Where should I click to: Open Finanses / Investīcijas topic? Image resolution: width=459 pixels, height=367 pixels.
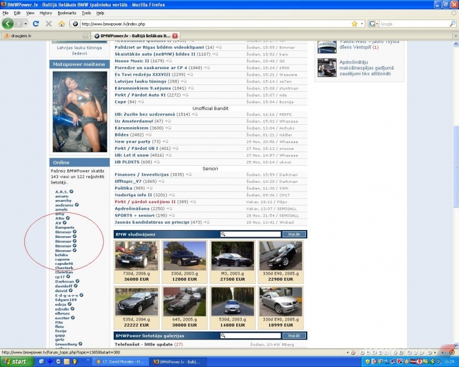[x=142, y=174]
